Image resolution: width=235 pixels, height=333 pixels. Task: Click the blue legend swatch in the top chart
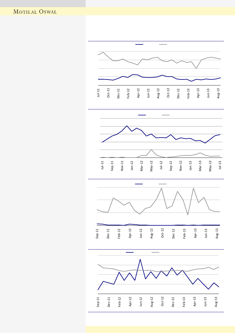139,44
